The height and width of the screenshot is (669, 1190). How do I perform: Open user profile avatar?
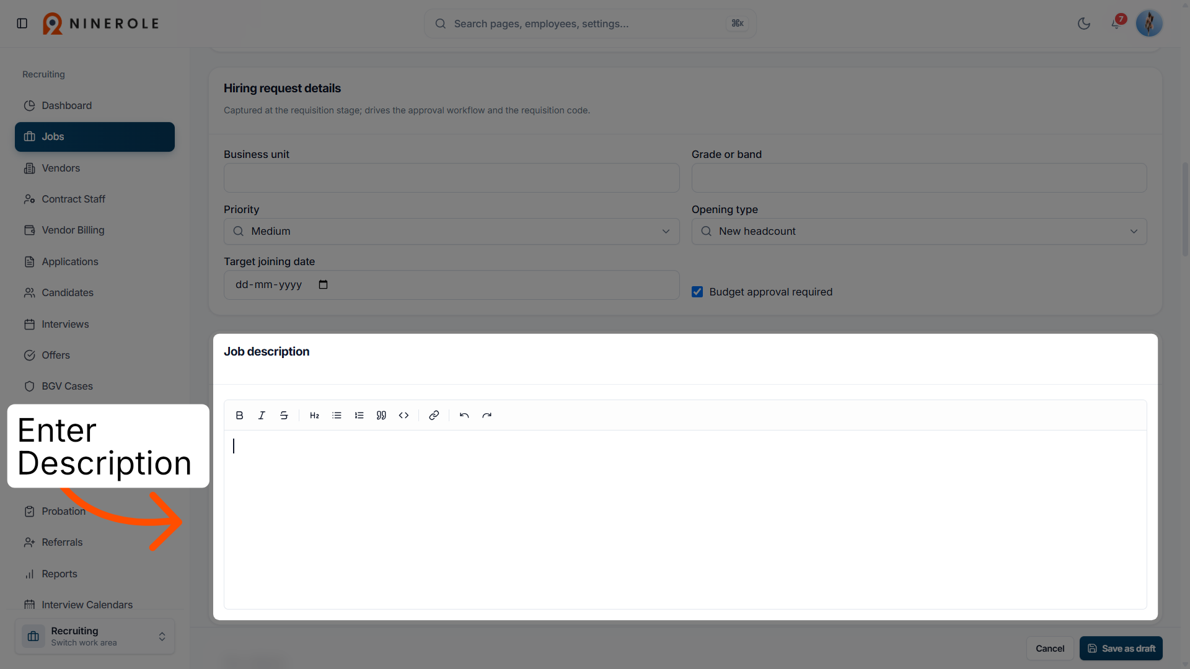[x=1149, y=24]
